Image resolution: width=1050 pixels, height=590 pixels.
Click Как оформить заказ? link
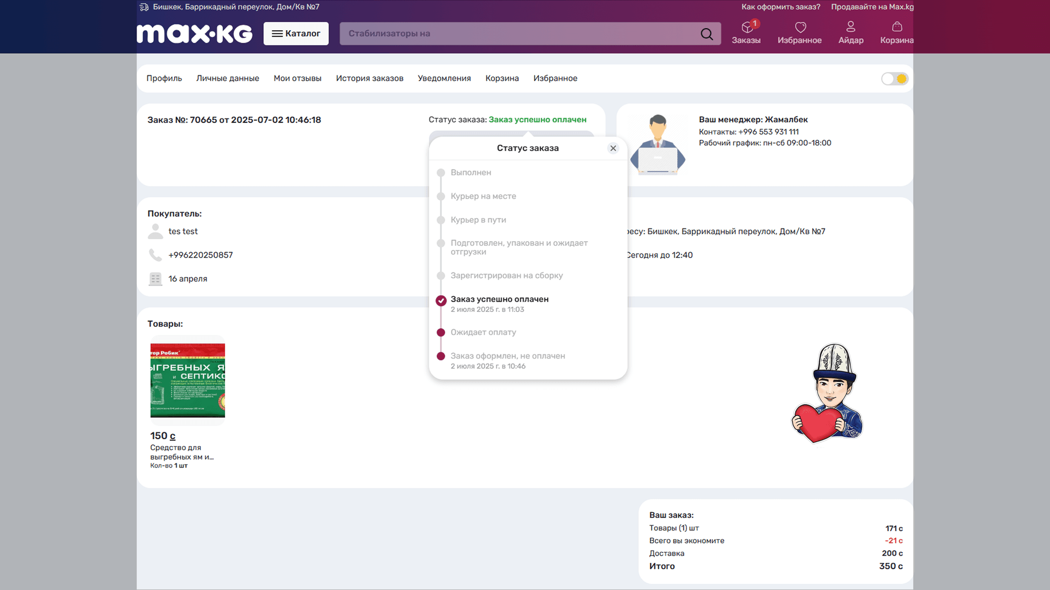click(x=780, y=7)
